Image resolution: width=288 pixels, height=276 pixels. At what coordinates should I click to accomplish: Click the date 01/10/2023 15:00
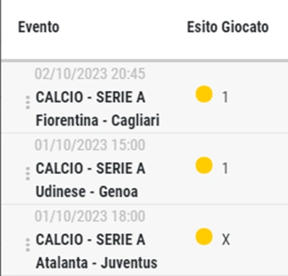click(90, 145)
